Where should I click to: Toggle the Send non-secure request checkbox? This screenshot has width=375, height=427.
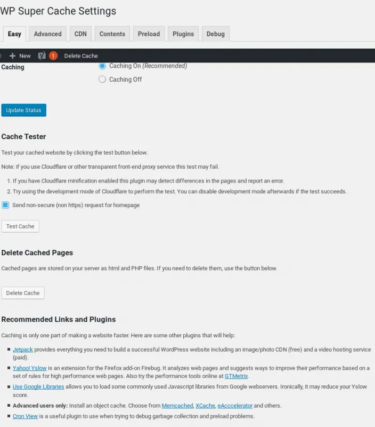5,205
